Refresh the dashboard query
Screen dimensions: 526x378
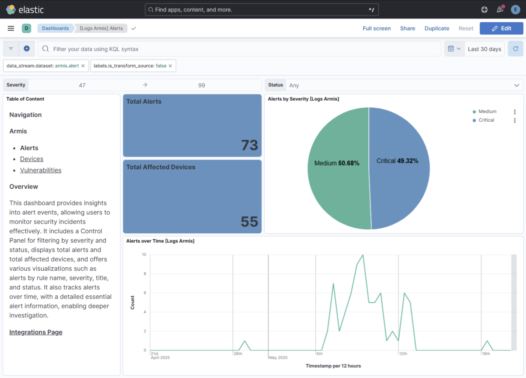pyautogui.click(x=515, y=49)
